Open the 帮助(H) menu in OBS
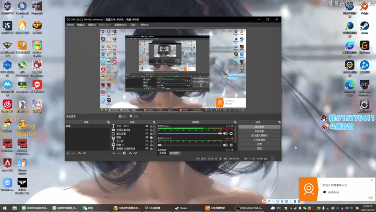 click(144, 25)
